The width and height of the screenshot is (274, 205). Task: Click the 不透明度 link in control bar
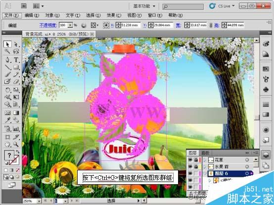48,25
